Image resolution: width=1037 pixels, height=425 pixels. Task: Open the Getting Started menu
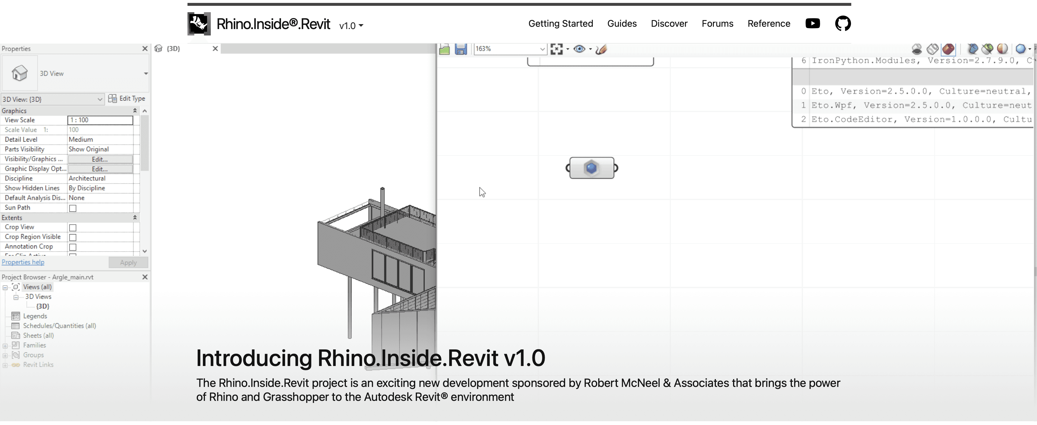click(560, 23)
